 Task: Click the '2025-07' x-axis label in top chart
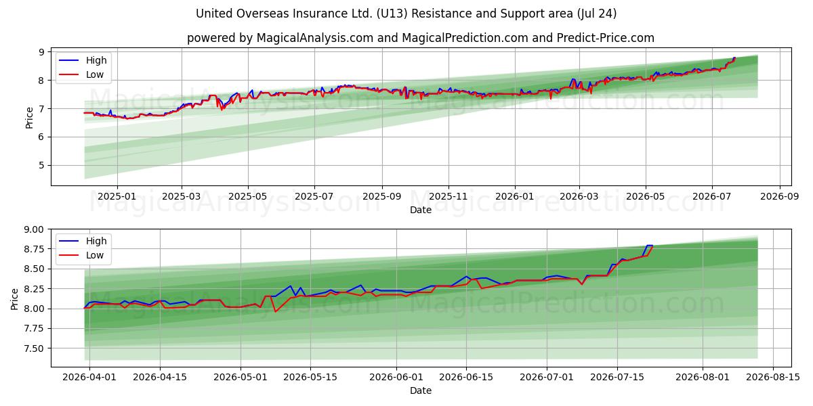(x=314, y=198)
